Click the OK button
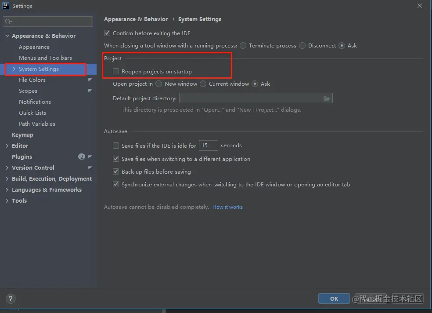This screenshot has width=432, height=313. pyautogui.click(x=334, y=298)
